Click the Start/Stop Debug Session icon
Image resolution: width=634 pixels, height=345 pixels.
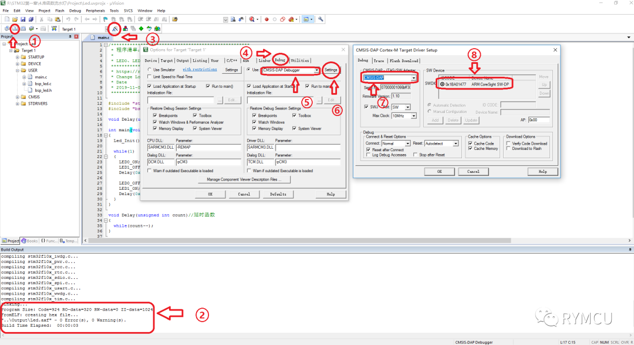(x=252, y=19)
